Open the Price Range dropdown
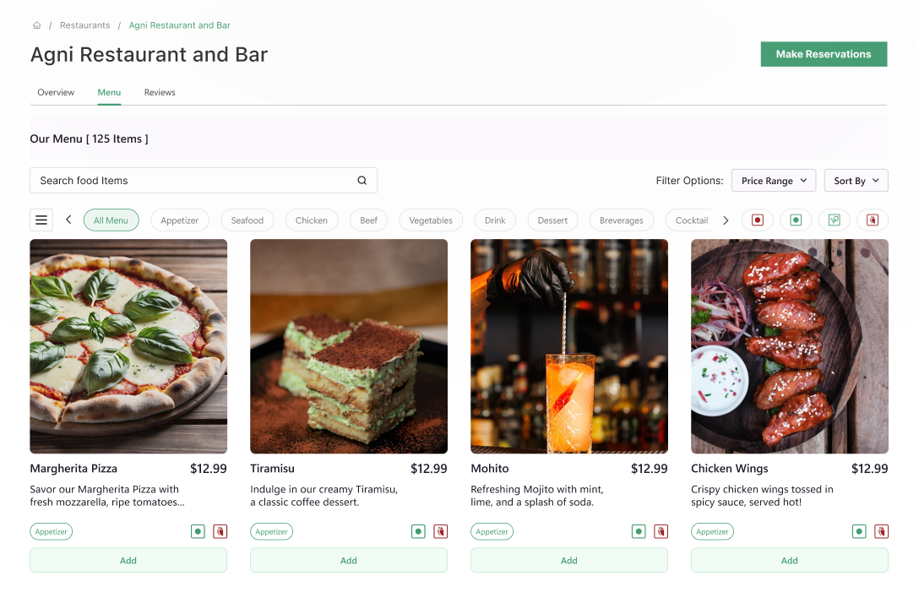 pyautogui.click(x=773, y=180)
